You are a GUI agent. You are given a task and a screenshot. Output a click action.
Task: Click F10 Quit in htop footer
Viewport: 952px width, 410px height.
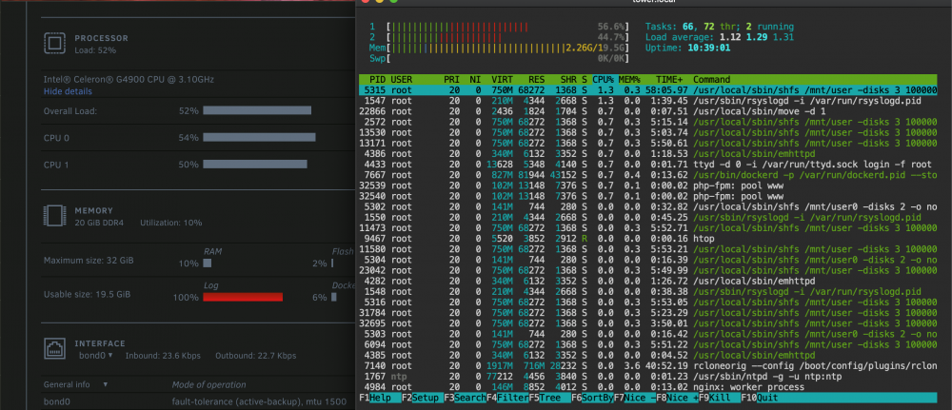point(759,398)
